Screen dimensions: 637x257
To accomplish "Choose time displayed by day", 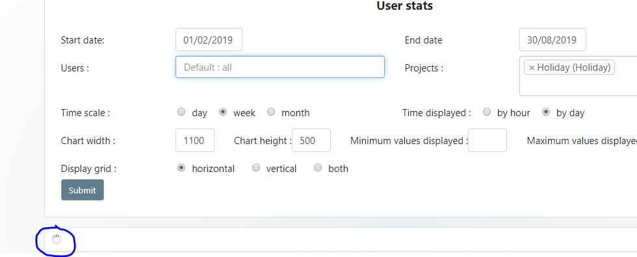I will coord(547,112).
